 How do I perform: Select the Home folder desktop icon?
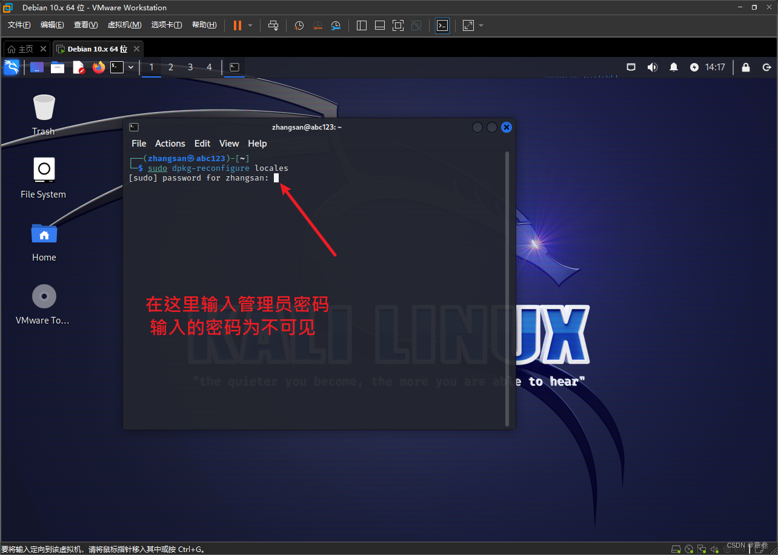pos(44,241)
